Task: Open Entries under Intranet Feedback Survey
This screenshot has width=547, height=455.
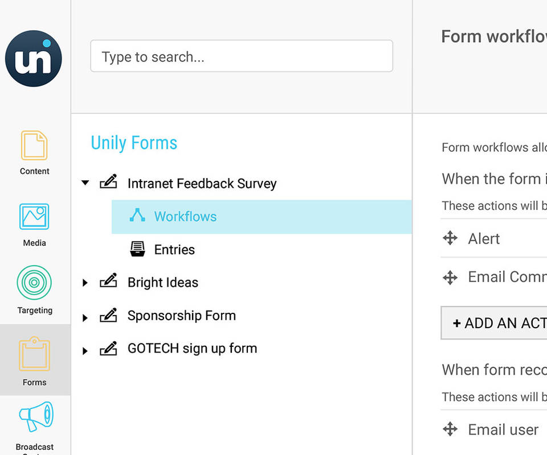Action: 174,250
